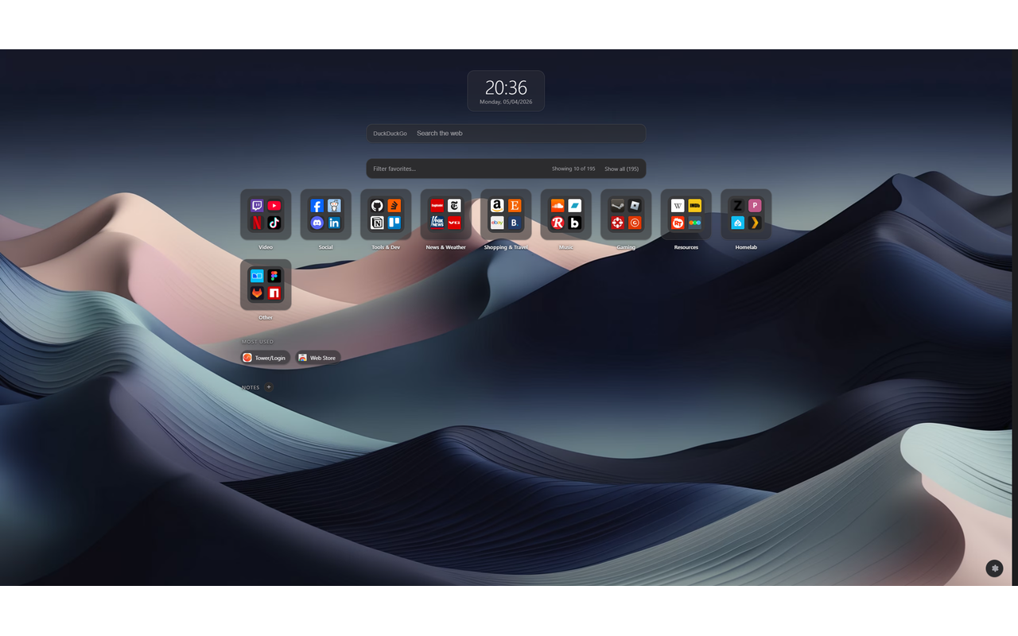The height and width of the screenshot is (636, 1018).
Task: Open the TikTok icon in Video folder
Action: click(274, 223)
